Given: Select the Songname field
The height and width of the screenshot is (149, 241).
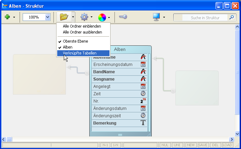Looking at the screenshot, I should (119, 79).
